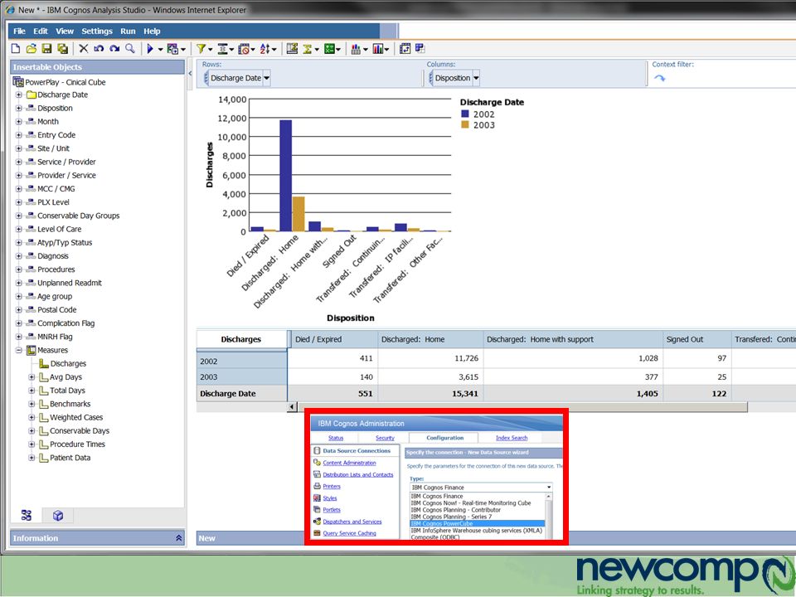Open the Edit menu
This screenshot has height=597, width=796.
click(x=41, y=31)
